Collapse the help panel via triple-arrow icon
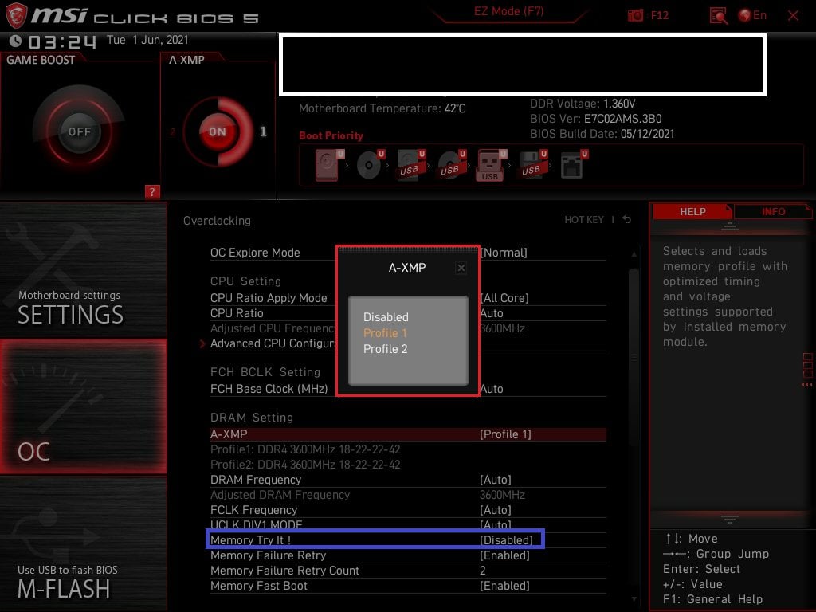The height and width of the screenshot is (612, 816). pos(806,385)
